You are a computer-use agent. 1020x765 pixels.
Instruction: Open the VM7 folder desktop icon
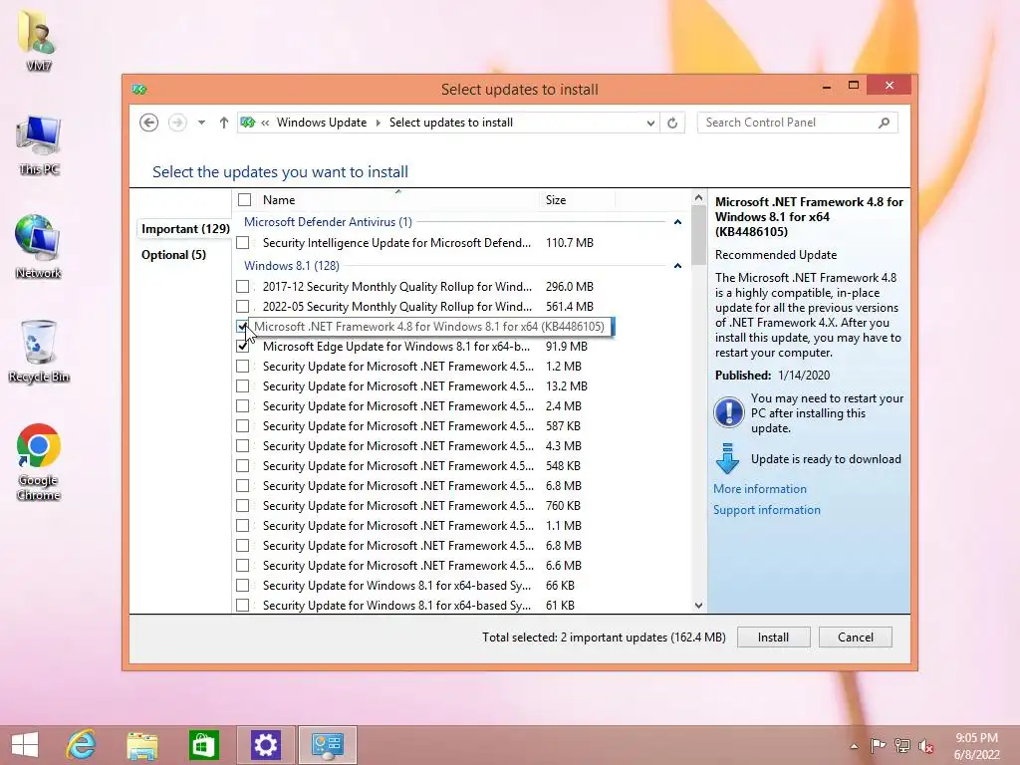[39, 39]
